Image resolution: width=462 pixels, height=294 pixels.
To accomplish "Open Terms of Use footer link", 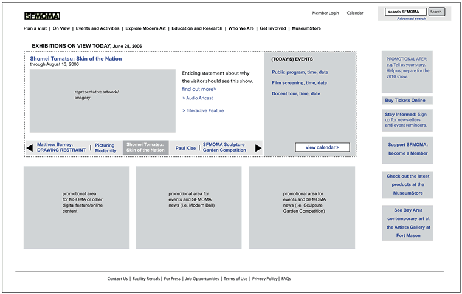I will (x=235, y=279).
